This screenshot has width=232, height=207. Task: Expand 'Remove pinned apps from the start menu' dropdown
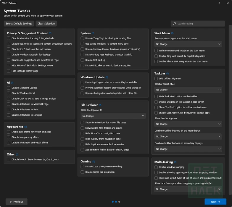pos(188,44)
